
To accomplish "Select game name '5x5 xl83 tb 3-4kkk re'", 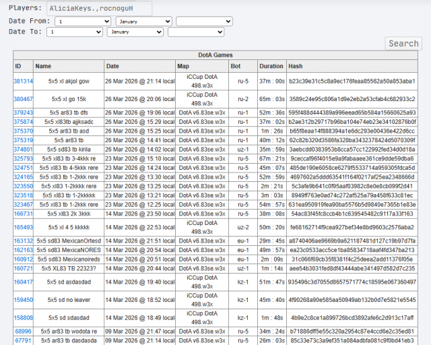I will click(x=69, y=159).
